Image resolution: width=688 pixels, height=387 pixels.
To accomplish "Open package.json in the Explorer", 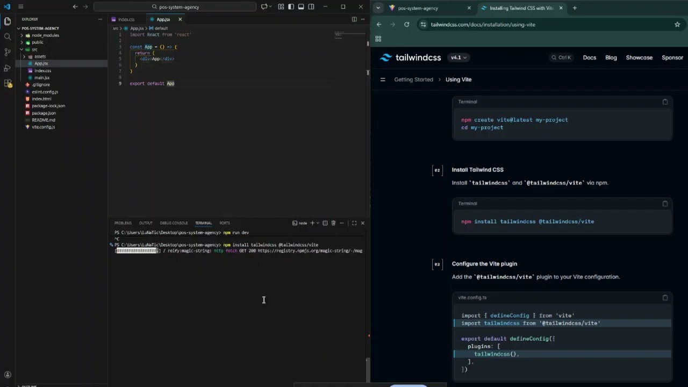I will click(44, 113).
